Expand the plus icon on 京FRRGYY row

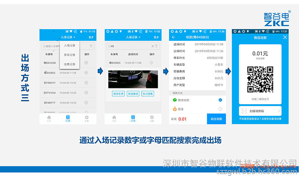(86, 82)
